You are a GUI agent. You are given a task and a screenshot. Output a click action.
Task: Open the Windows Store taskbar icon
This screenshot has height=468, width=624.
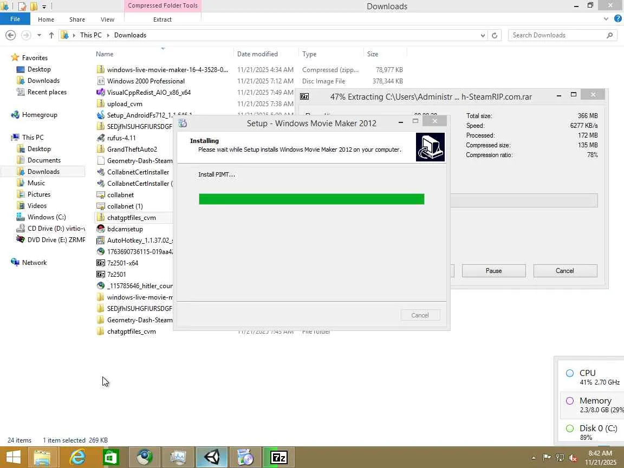(110, 457)
